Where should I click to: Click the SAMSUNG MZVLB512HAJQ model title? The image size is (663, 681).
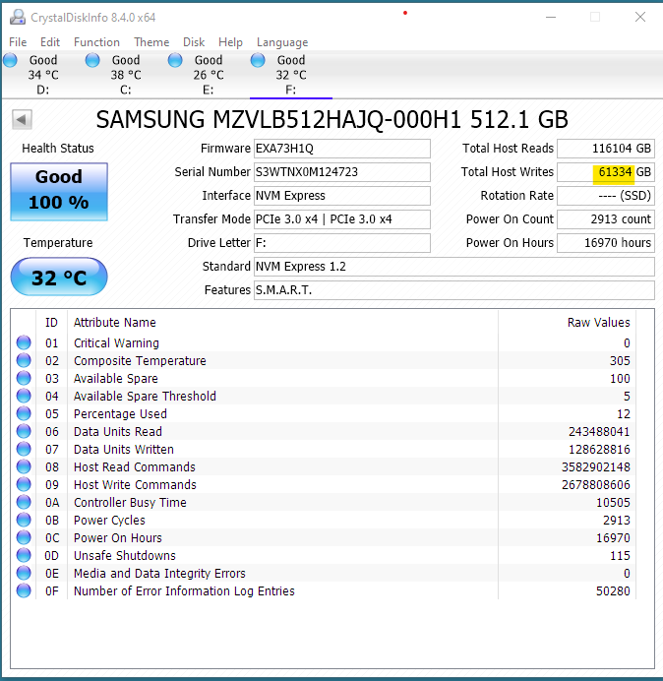(331, 119)
